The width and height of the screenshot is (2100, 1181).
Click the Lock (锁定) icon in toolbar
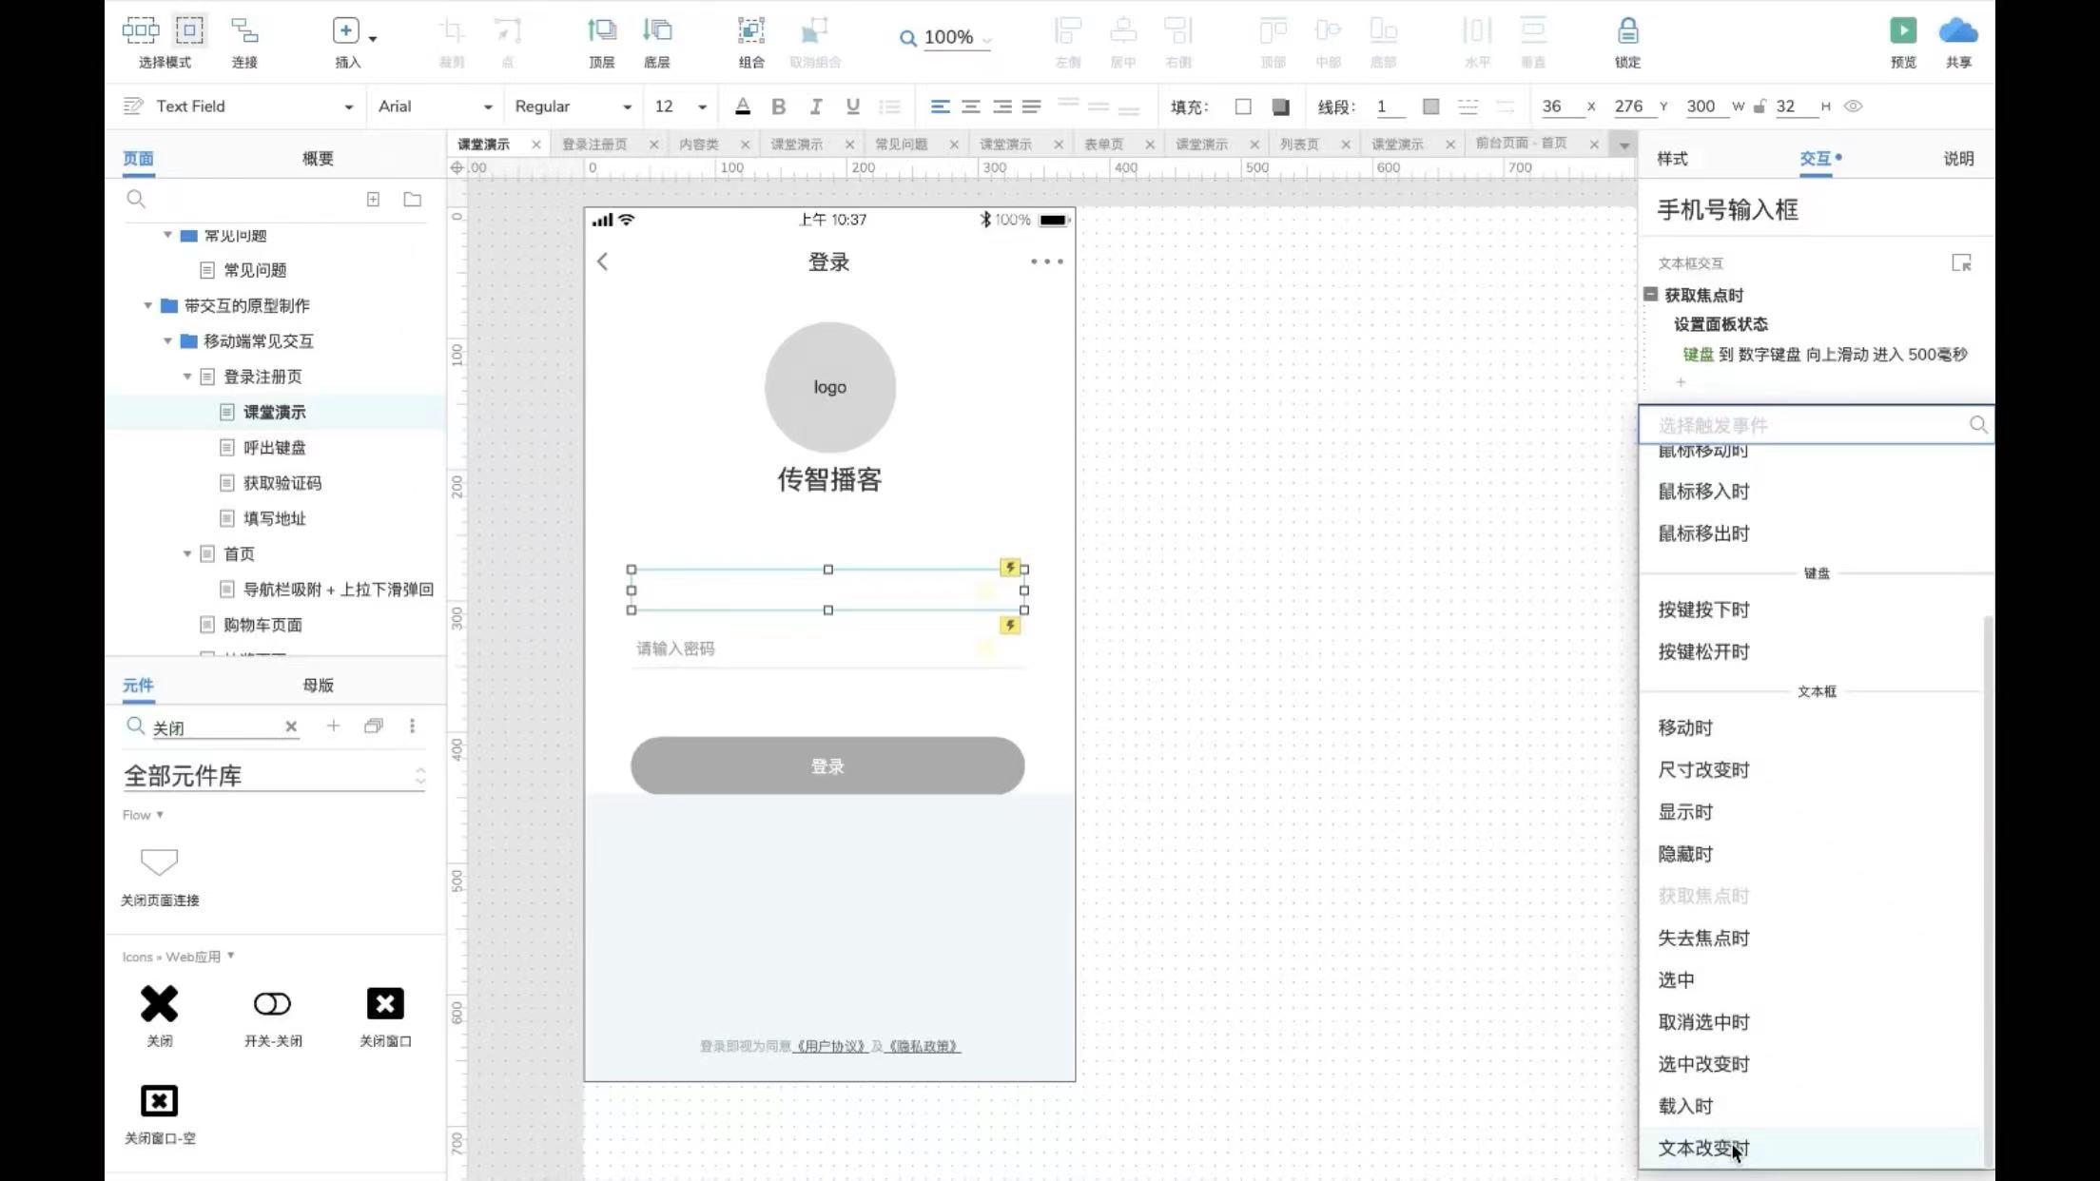pyautogui.click(x=1627, y=31)
